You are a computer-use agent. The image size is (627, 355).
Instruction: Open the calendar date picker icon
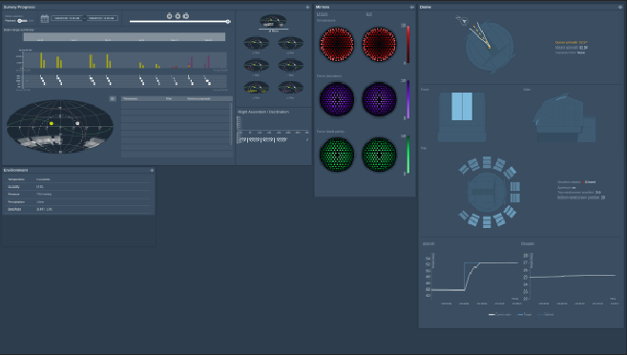45,18
